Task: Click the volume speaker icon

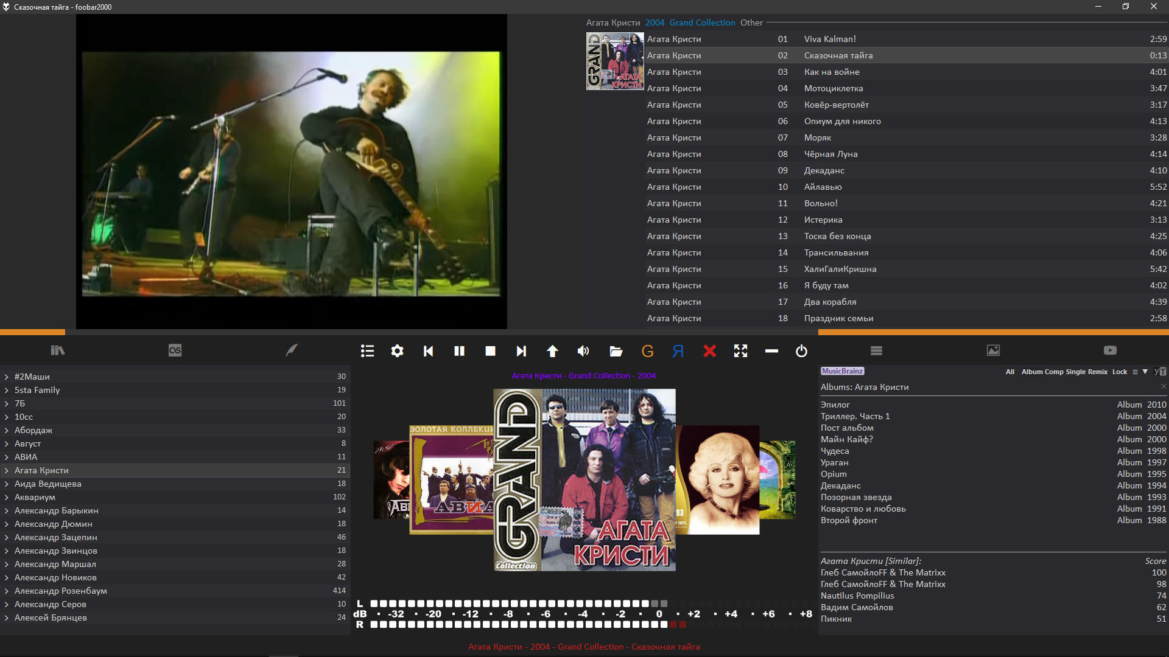Action: click(x=583, y=351)
